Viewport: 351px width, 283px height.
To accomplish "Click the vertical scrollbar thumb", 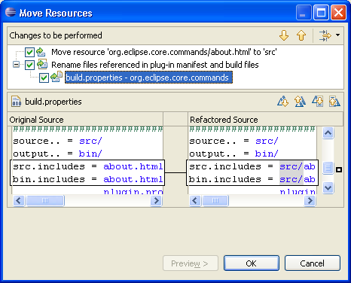I will [x=328, y=167].
